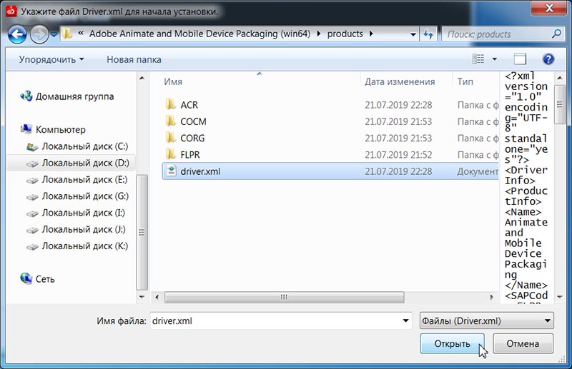The width and height of the screenshot is (572, 369).
Task: Click the 'Отмена' button
Action: pos(523,343)
